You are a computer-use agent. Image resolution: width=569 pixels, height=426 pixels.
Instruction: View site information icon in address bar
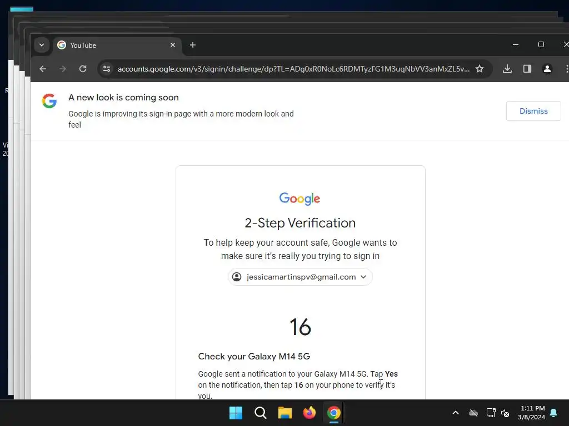[106, 69]
